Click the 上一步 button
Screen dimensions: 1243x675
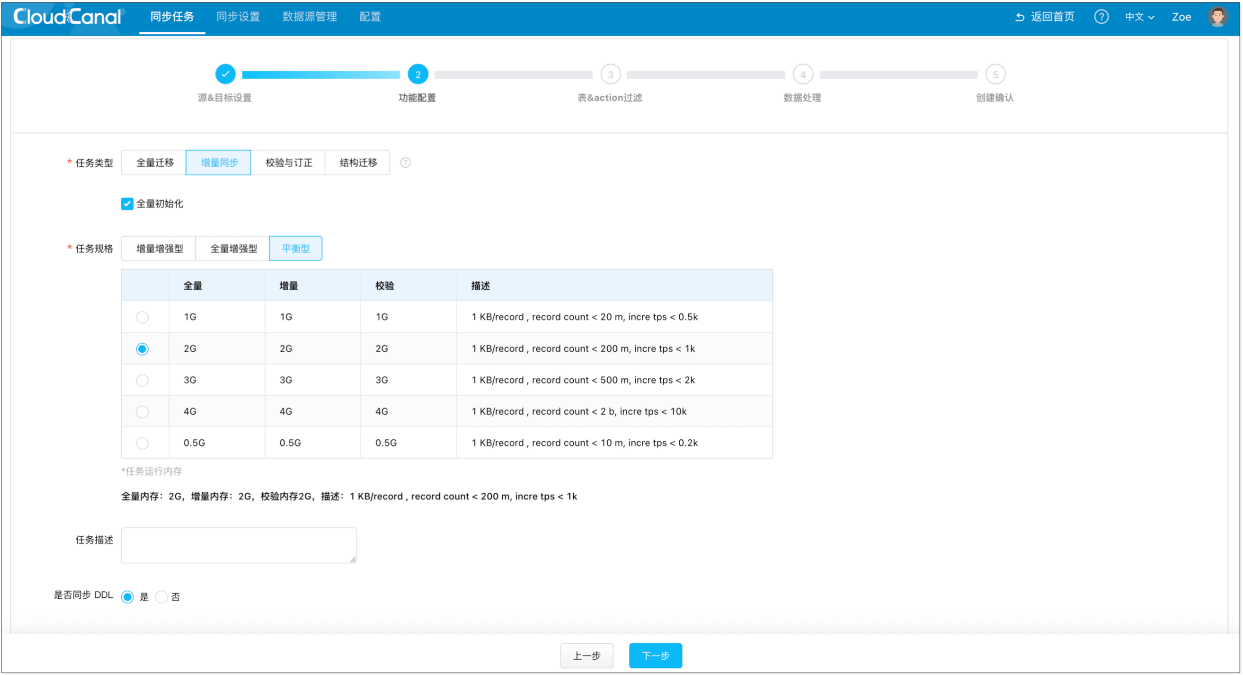pyautogui.click(x=586, y=655)
